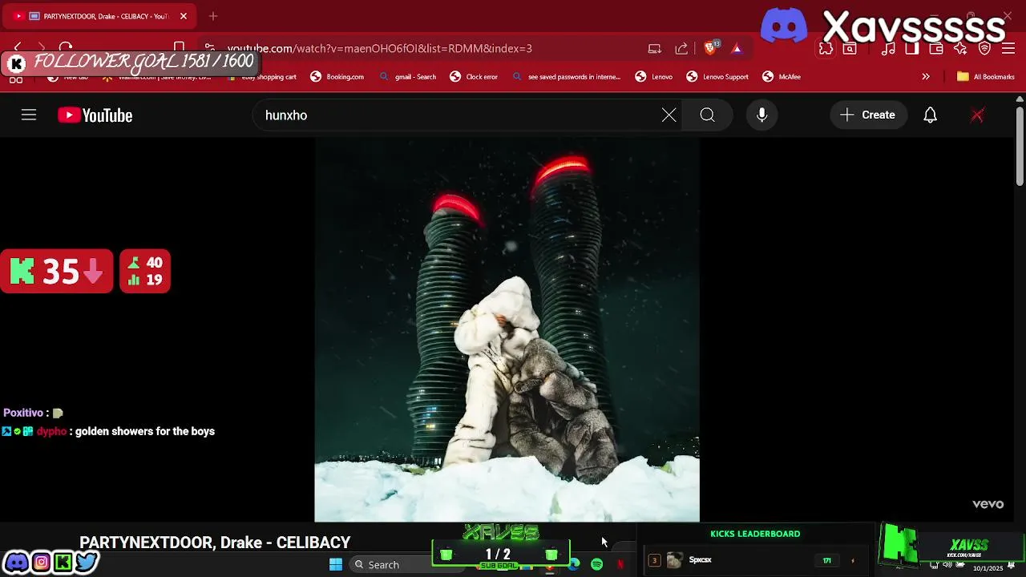Screen dimensions: 1026x577
Task: Open the Leo AI sparkle icon
Action: click(960, 49)
